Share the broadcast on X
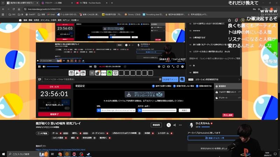This screenshot has width=280, height=157. pyautogui.click(x=169, y=125)
